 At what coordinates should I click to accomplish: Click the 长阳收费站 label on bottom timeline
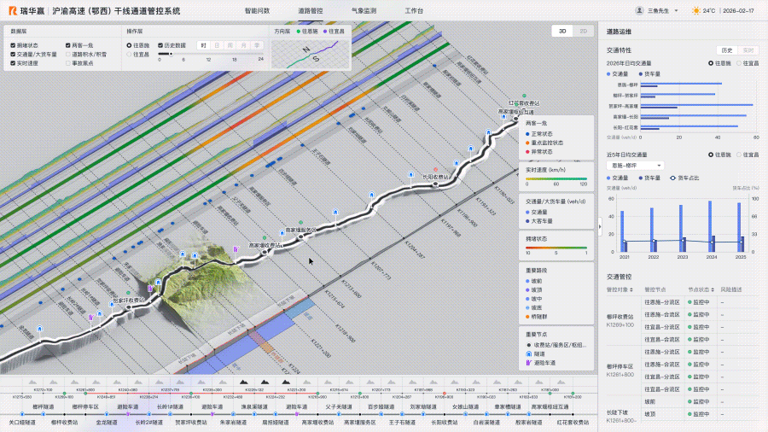445,423
